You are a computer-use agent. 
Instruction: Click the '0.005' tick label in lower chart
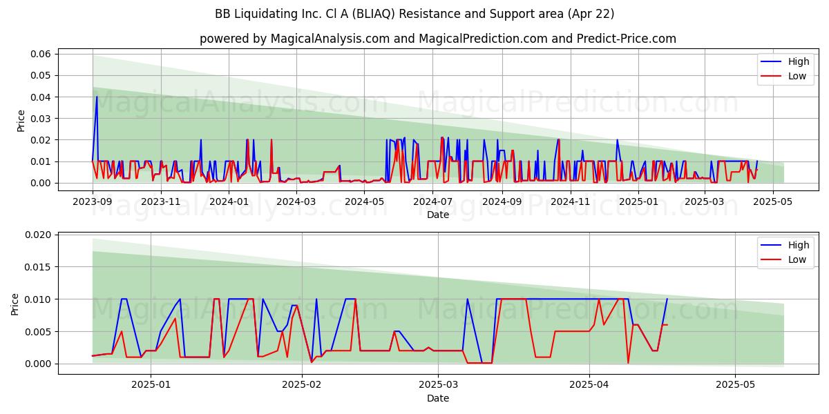pyautogui.click(x=39, y=332)
